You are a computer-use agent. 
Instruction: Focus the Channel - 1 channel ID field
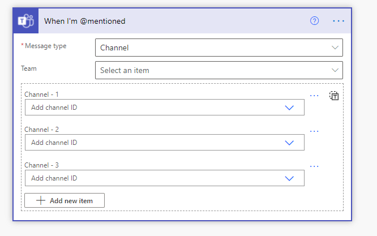[x=153, y=108]
